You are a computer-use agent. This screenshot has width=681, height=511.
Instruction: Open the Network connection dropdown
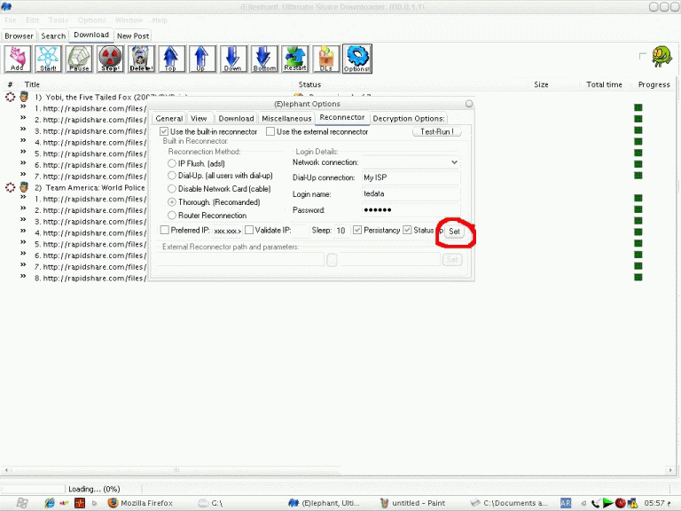coord(454,162)
